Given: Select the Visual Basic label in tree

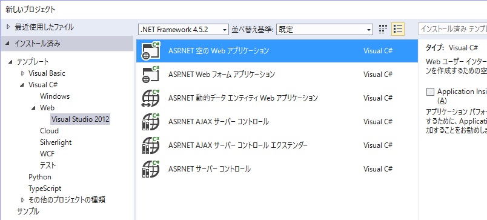Looking at the screenshot, I should click(x=47, y=73).
